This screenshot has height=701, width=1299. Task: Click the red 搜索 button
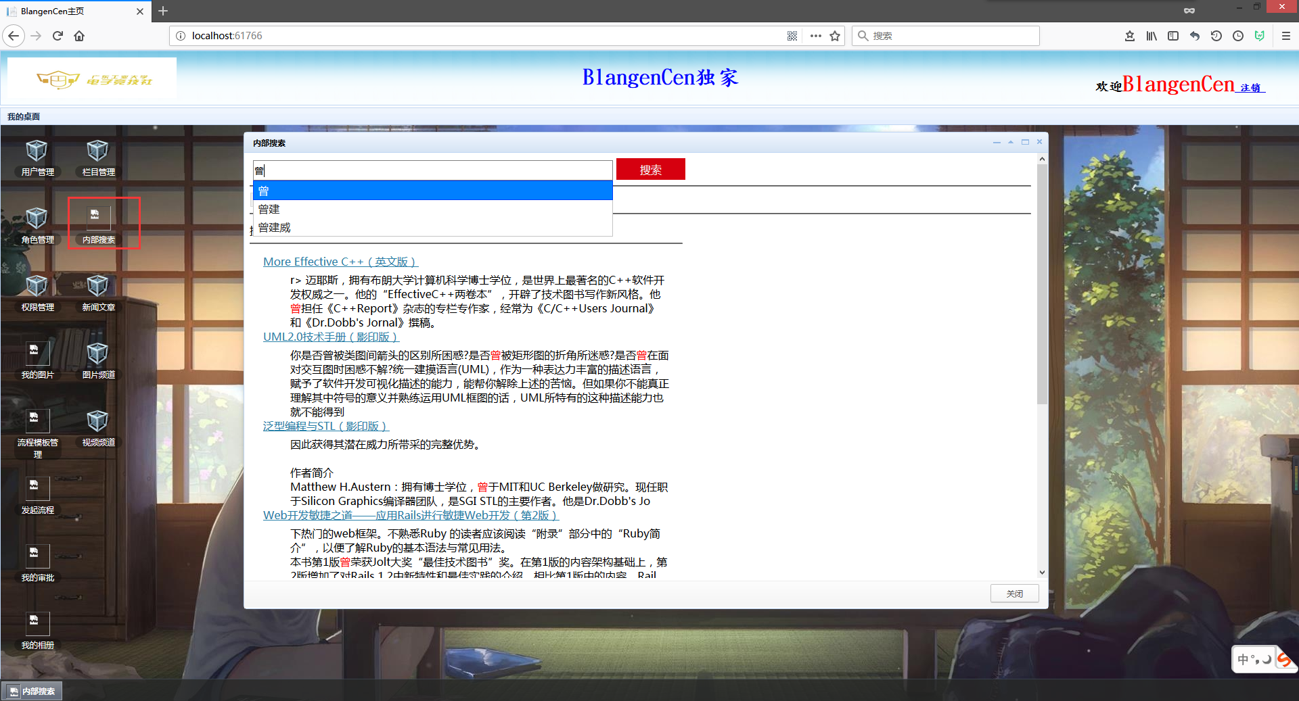click(x=650, y=170)
